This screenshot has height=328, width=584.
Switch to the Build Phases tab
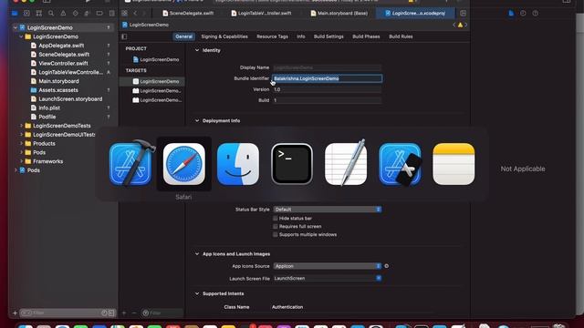(x=366, y=36)
